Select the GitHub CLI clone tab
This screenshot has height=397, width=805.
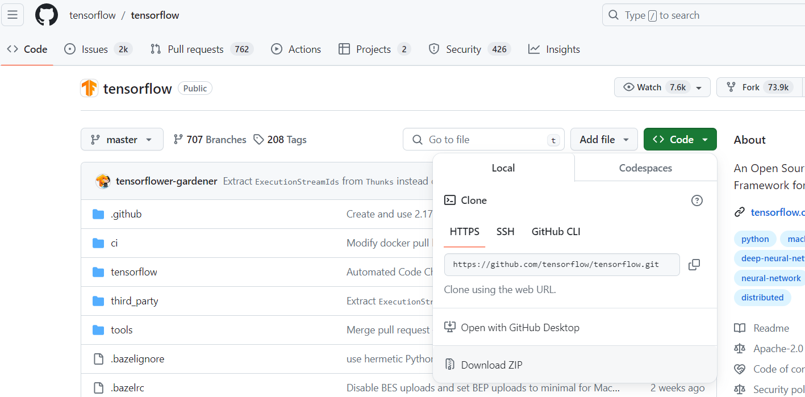click(556, 232)
